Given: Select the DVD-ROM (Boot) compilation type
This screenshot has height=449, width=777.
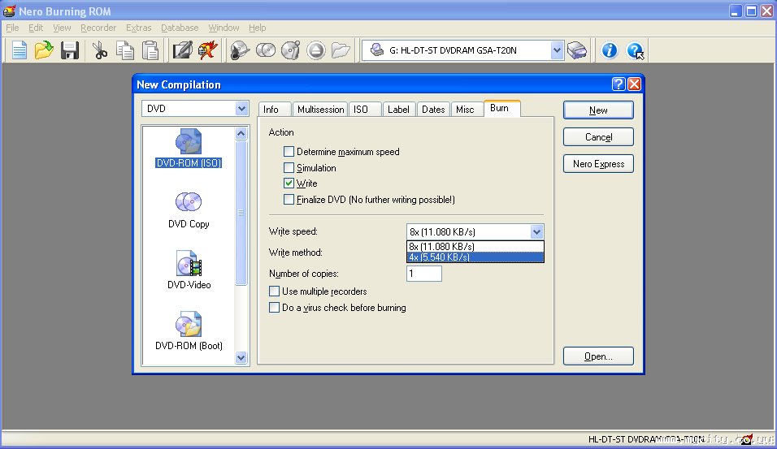Looking at the screenshot, I should tap(189, 330).
